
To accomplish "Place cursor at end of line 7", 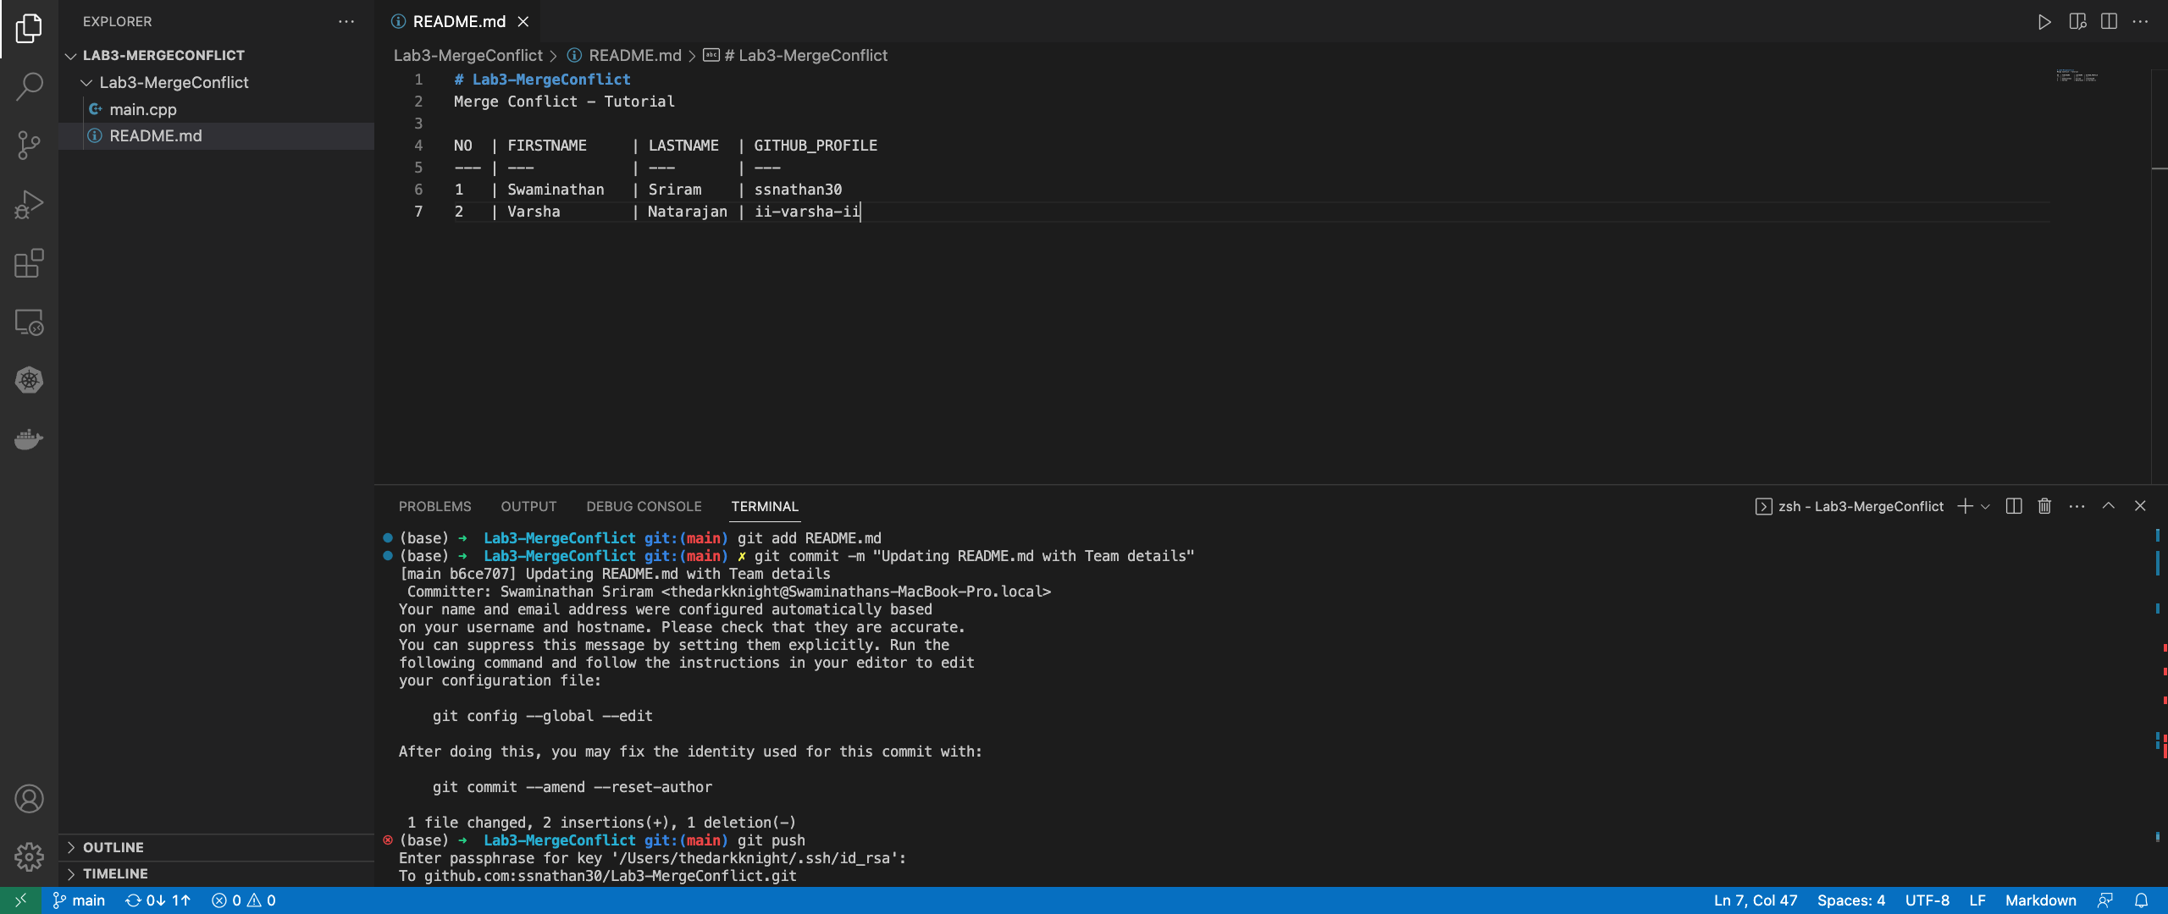I will point(860,212).
